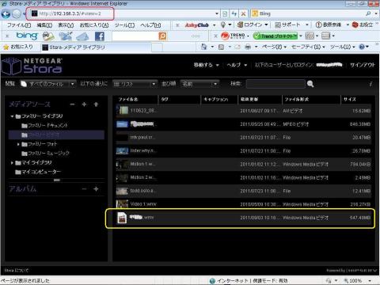Viewport: 380px width, 285px height.
Task: Click the green Trend protect button
Action: point(275,36)
